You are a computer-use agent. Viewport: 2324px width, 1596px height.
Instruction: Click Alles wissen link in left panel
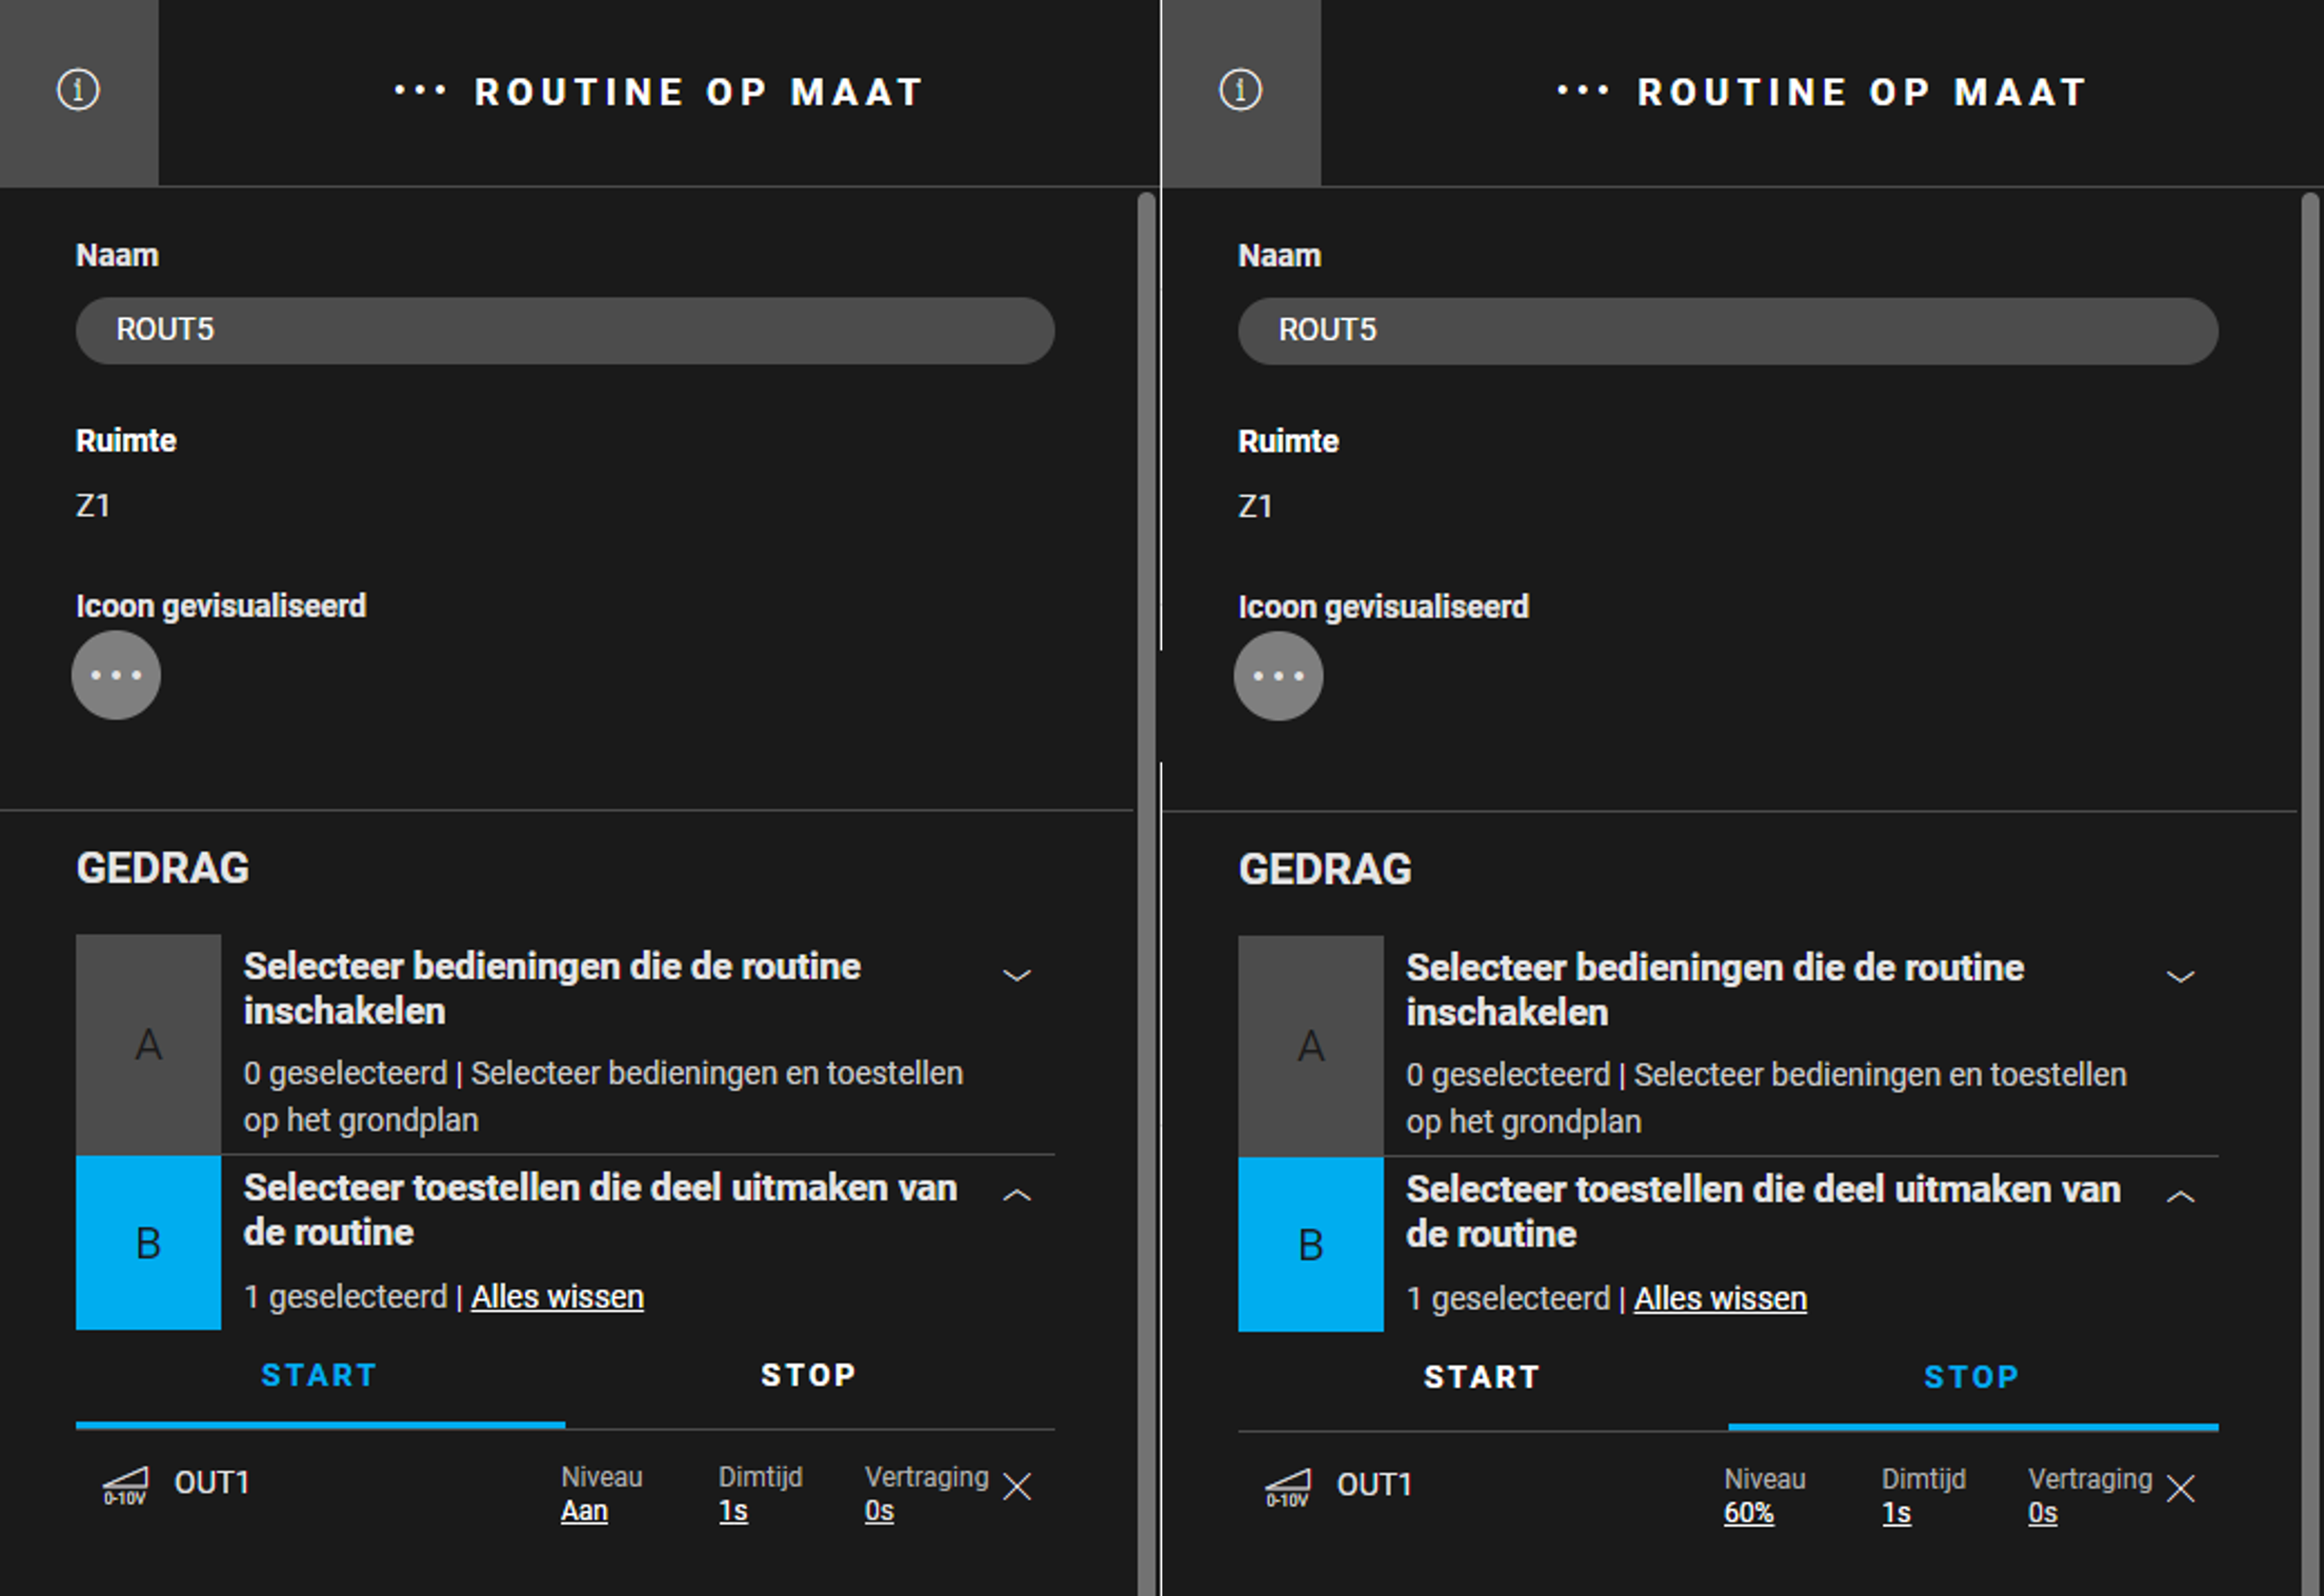click(x=557, y=1297)
